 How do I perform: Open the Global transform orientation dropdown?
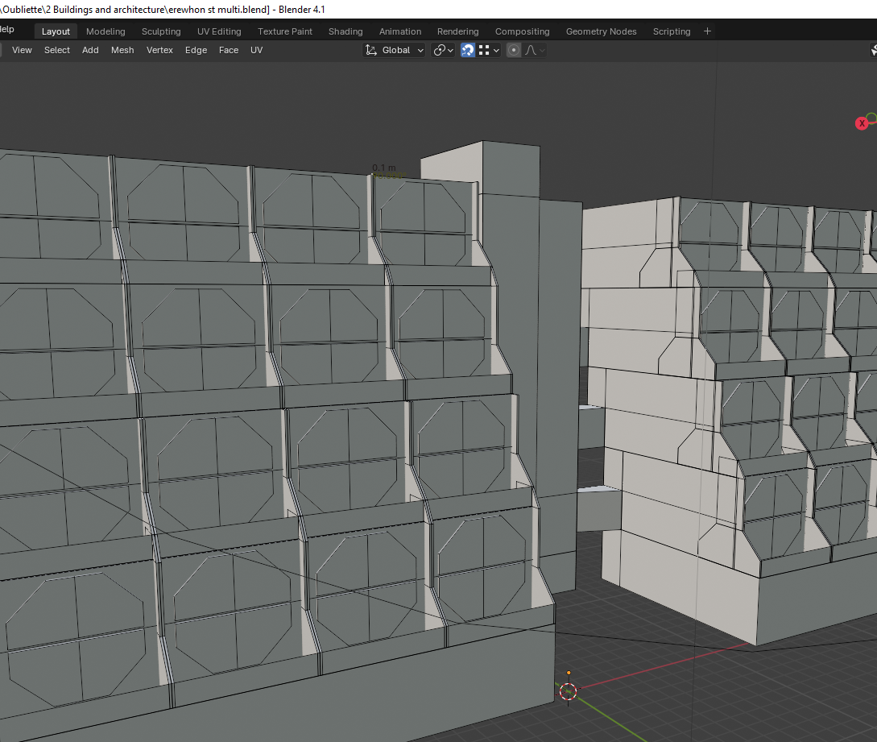[x=395, y=50]
